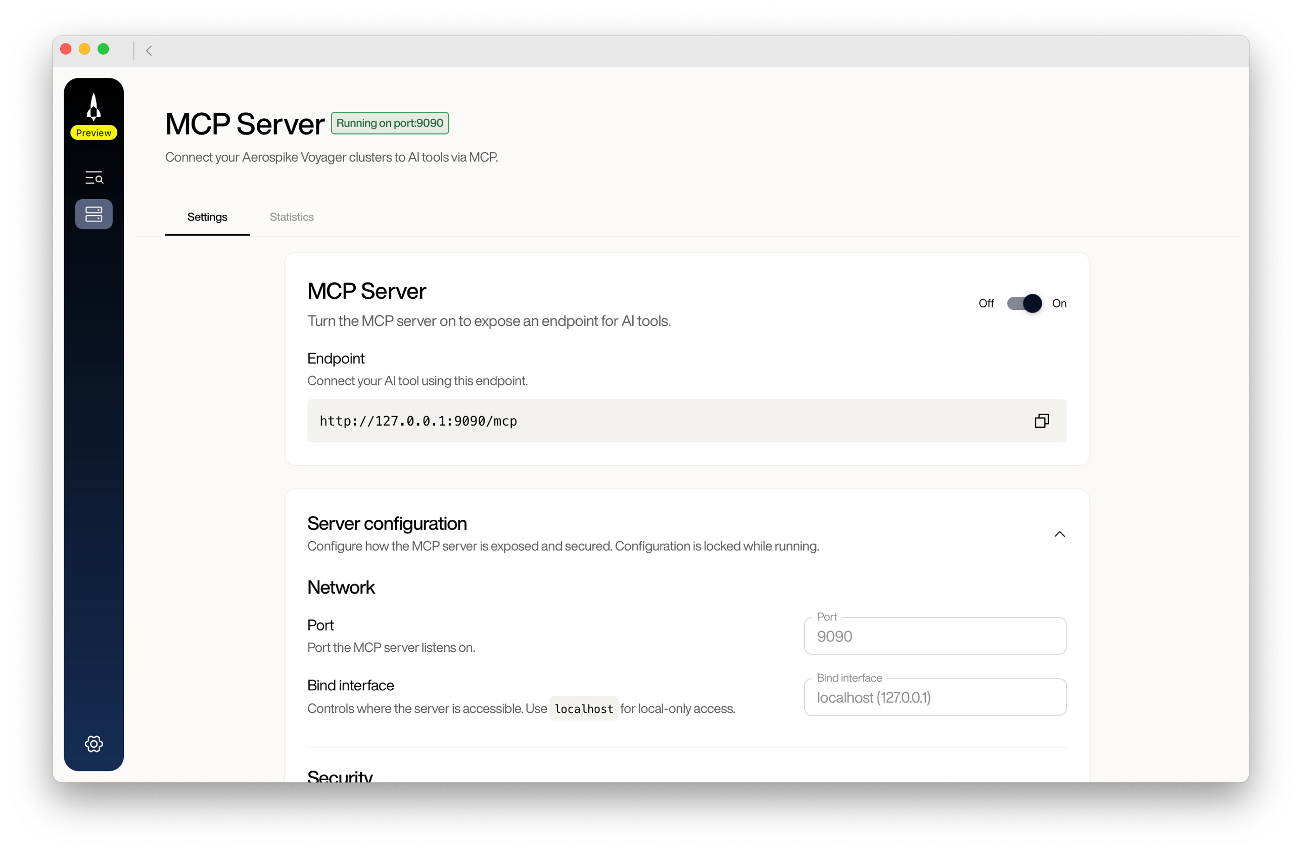Click the localhost code chip in Bind interface description

583,708
